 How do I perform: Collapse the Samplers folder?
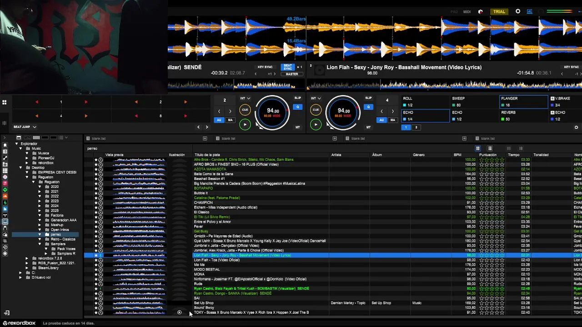click(40, 244)
